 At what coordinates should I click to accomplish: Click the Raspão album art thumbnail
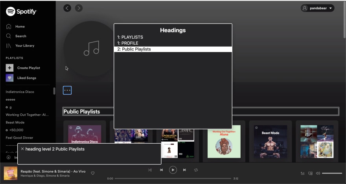pyautogui.click(x=11, y=173)
